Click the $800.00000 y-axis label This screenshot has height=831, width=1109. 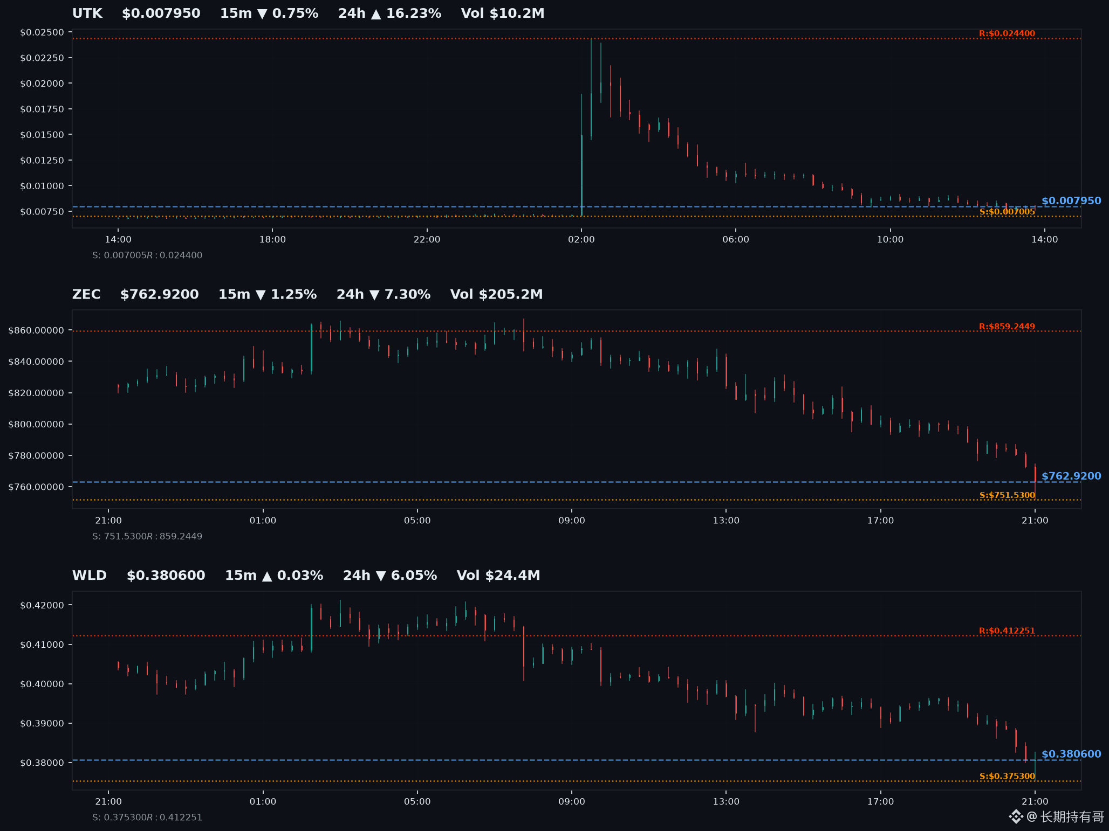(36, 424)
